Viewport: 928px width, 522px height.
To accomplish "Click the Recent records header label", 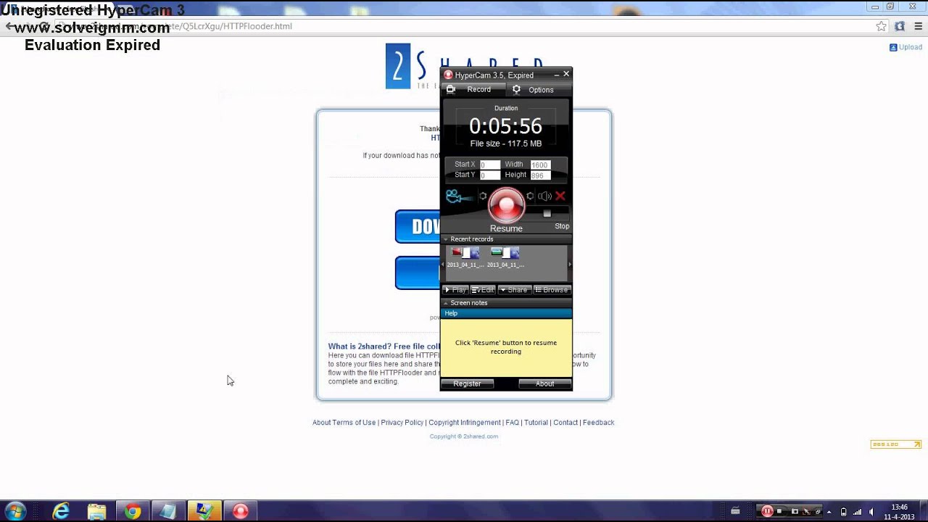I will 471,239.
